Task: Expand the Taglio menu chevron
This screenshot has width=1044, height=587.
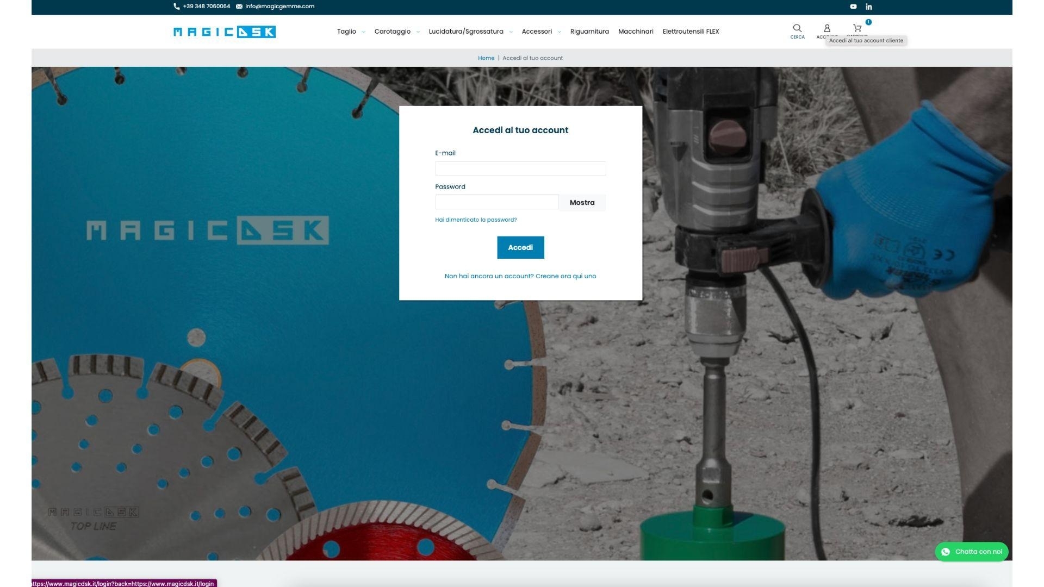Action: (364, 32)
